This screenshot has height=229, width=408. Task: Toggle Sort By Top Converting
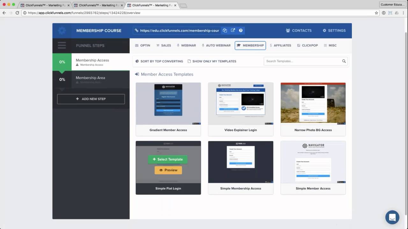[x=159, y=61]
